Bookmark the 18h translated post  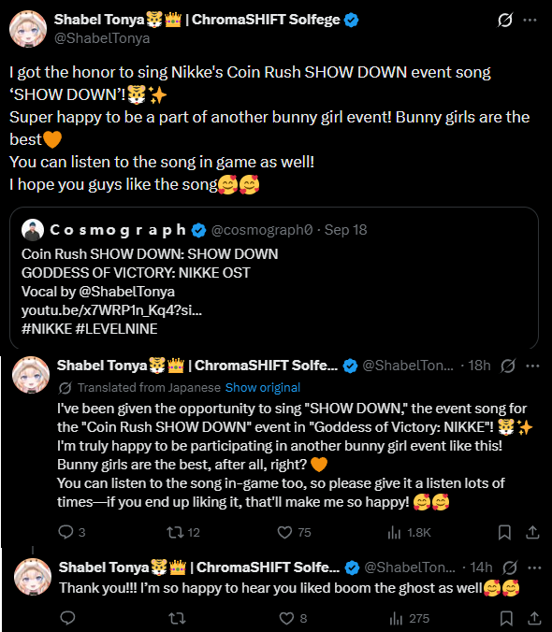pyautogui.click(x=504, y=533)
